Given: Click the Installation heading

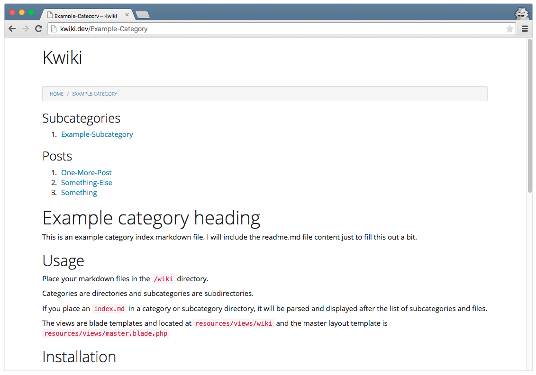Looking at the screenshot, I should click(79, 357).
